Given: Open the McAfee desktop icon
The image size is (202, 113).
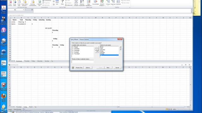Looking at the screenshot, I should (x=3, y=87).
